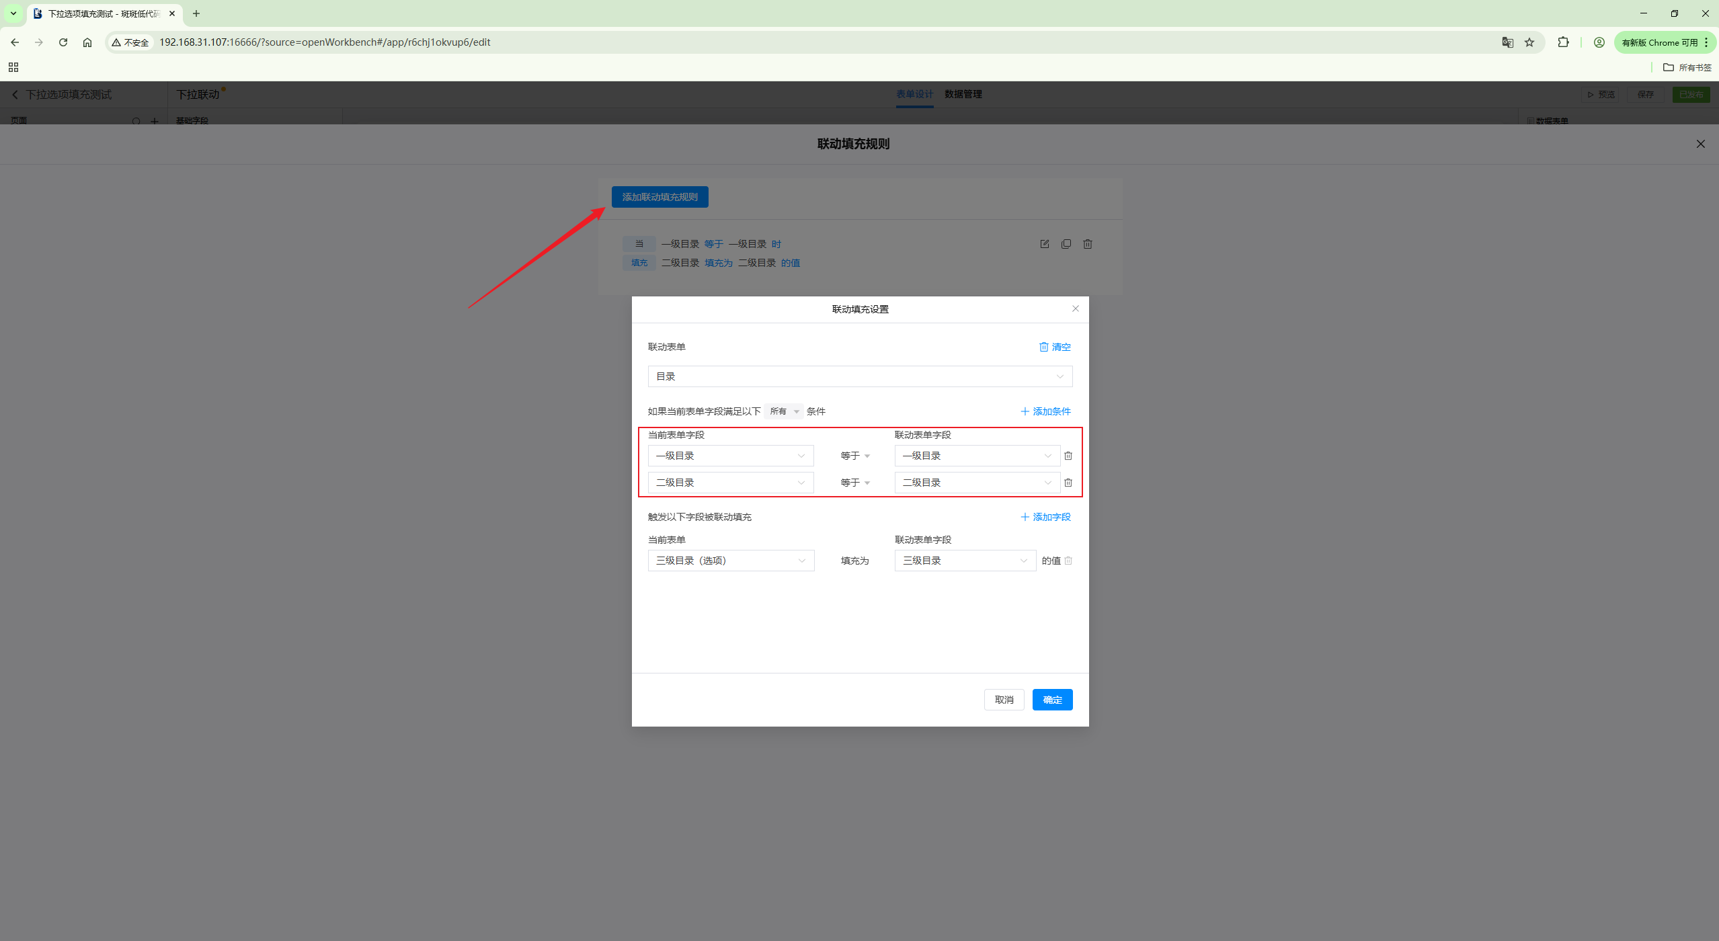This screenshot has width=1719, height=941.
Task: Click the copy icon on the existing rule
Action: pos(1066,244)
